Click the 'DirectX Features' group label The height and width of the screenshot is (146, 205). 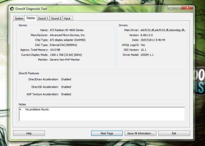(x=29, y=73)
